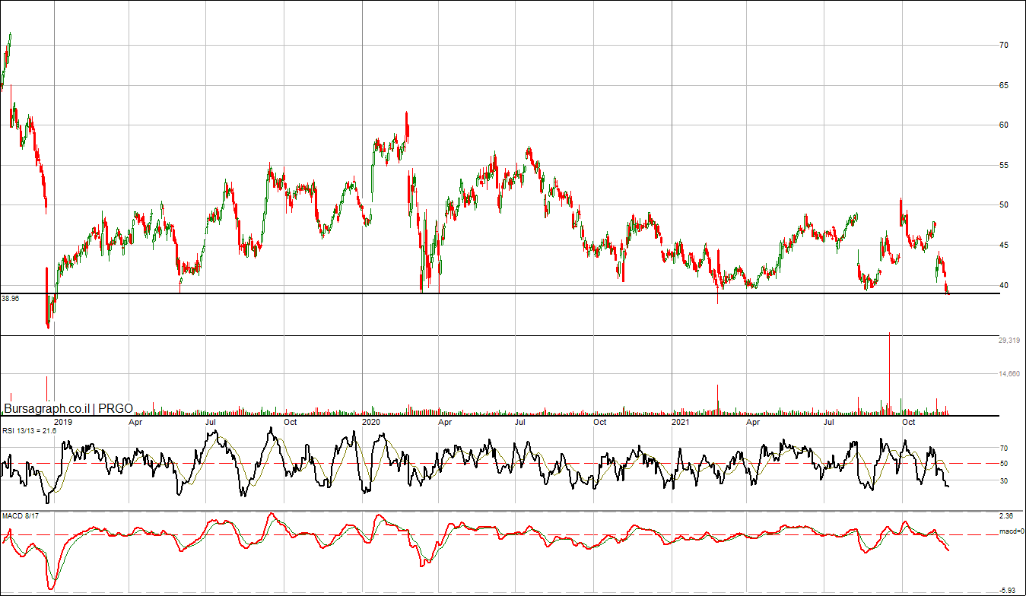
Task: Click the 40 price axis label
Action: [1004, 285]
